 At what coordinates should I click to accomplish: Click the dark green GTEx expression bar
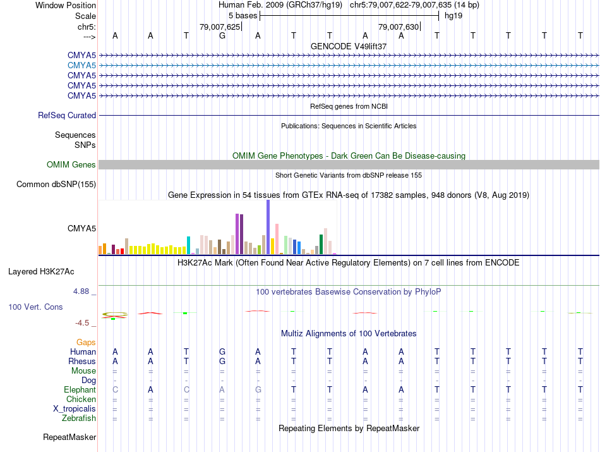pos(321,245)
